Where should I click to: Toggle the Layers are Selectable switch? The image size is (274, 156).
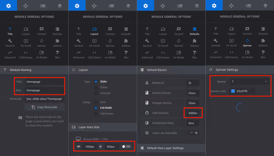[194, 133]
